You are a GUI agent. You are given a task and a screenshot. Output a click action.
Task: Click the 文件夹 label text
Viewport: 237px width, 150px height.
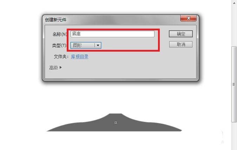(61, 57)
